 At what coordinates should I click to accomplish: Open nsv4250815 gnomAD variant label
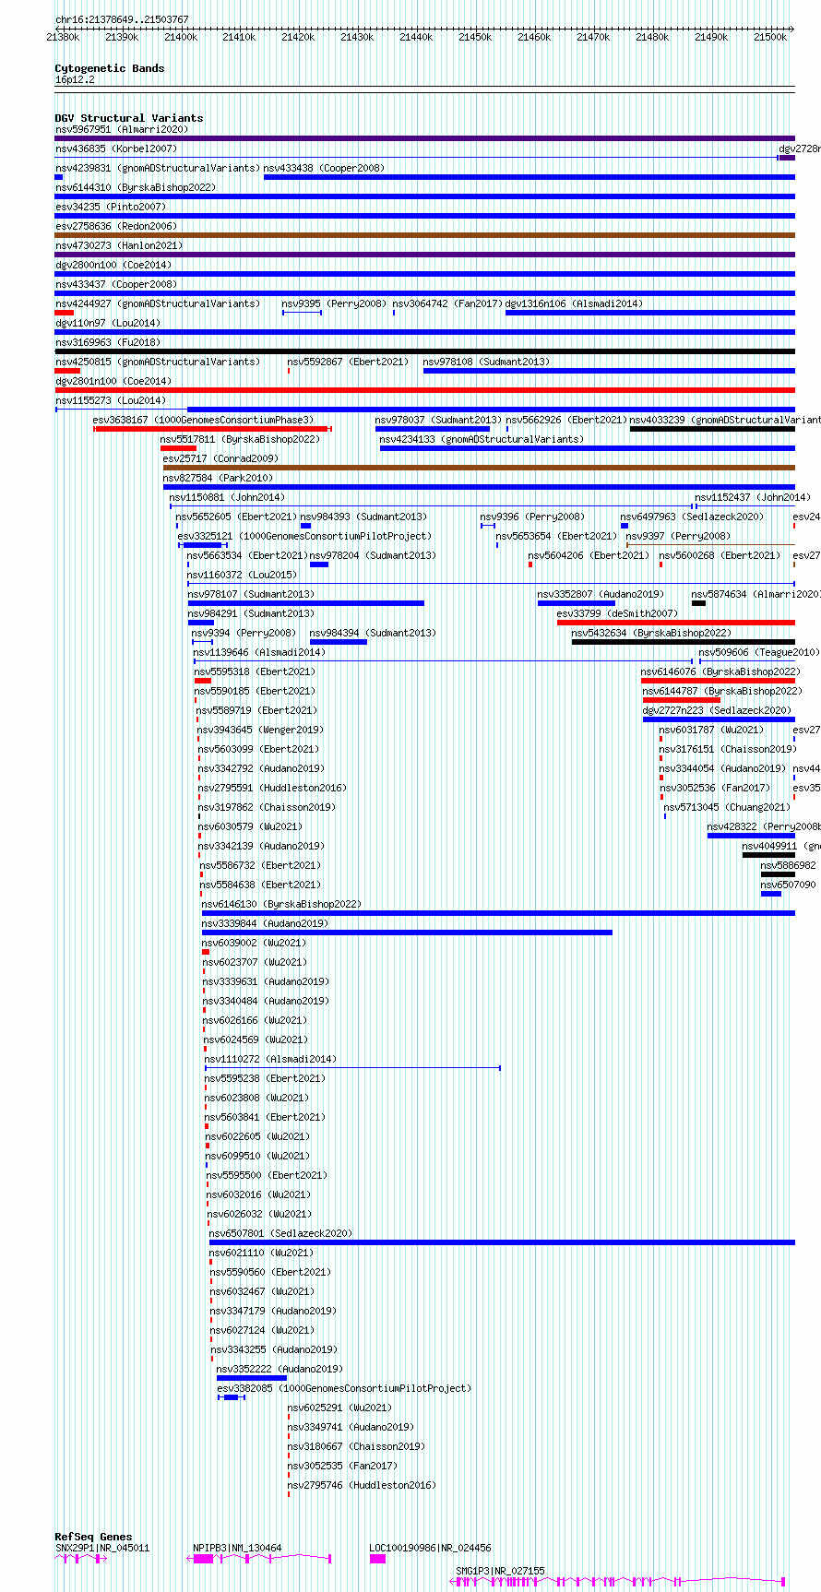158,362
